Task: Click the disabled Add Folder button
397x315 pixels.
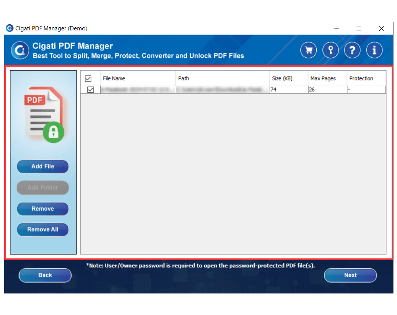Action: 43,188
